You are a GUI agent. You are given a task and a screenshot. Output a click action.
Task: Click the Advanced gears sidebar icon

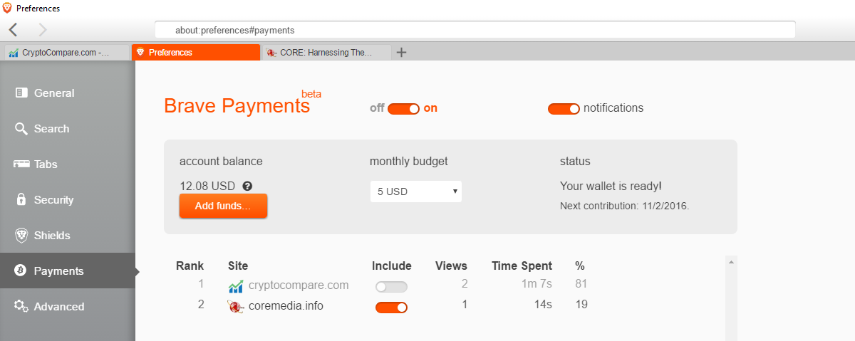coord(21,306)
